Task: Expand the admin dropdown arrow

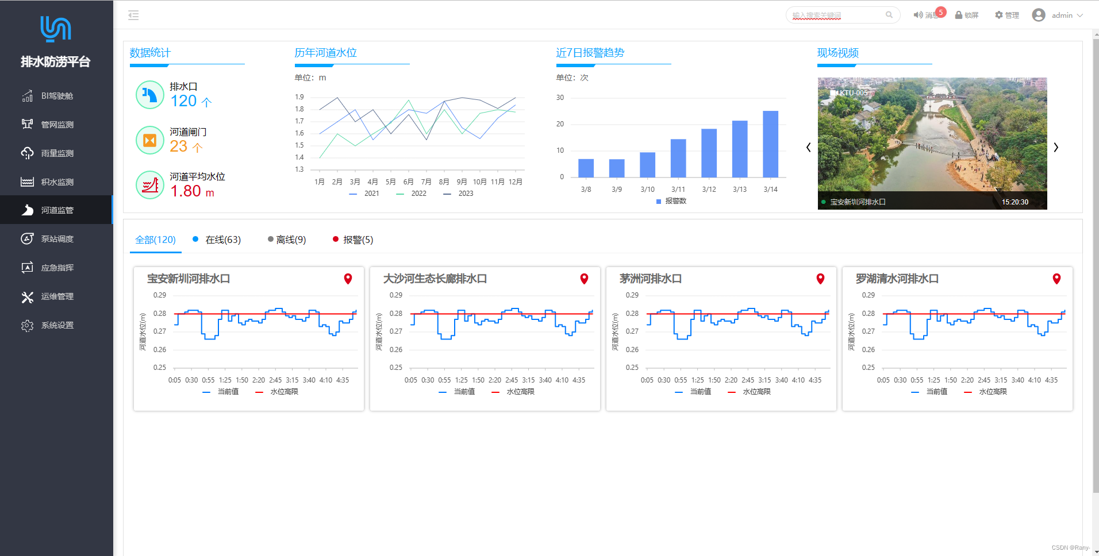Action: point(1080,16)
